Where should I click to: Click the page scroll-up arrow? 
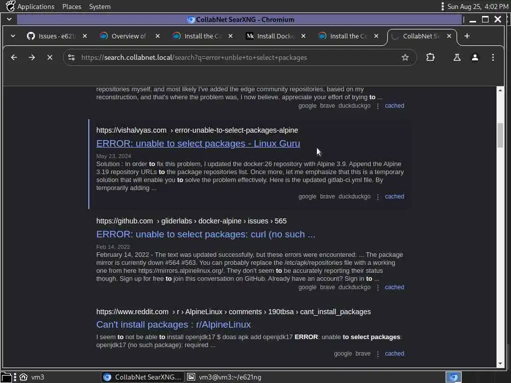click(500, 90)
